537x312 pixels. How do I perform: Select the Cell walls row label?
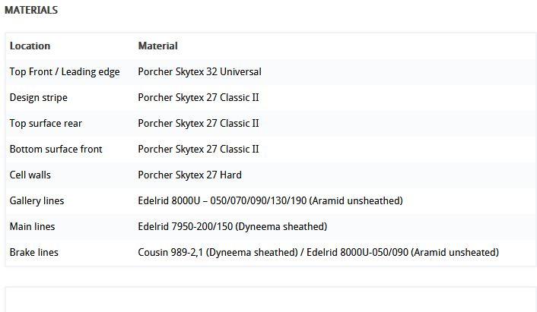(30, 175)
